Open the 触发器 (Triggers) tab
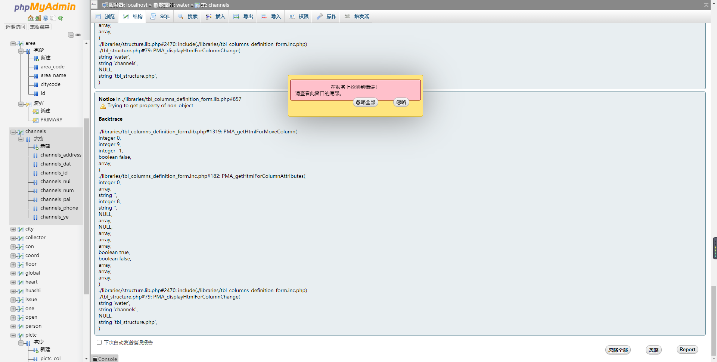This screenshot has height=362, width=717. click(357, 16)
